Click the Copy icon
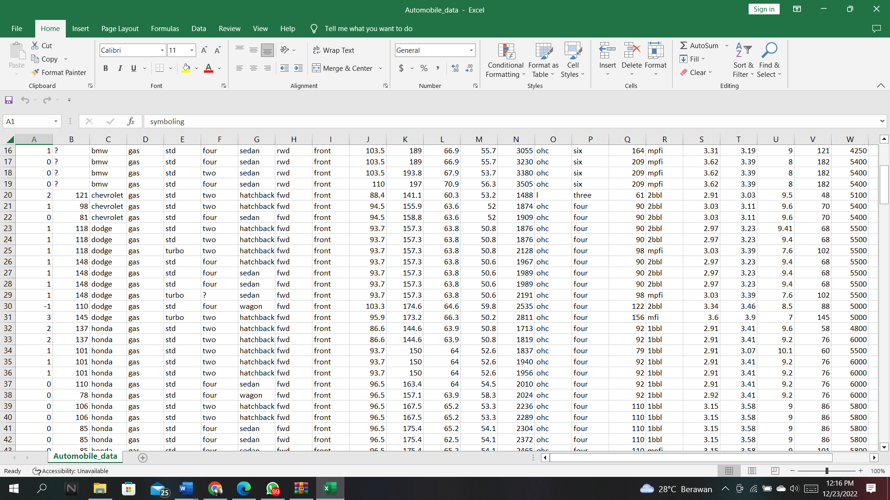This screenshot has height=500, width=890. [x=35, y=59]
